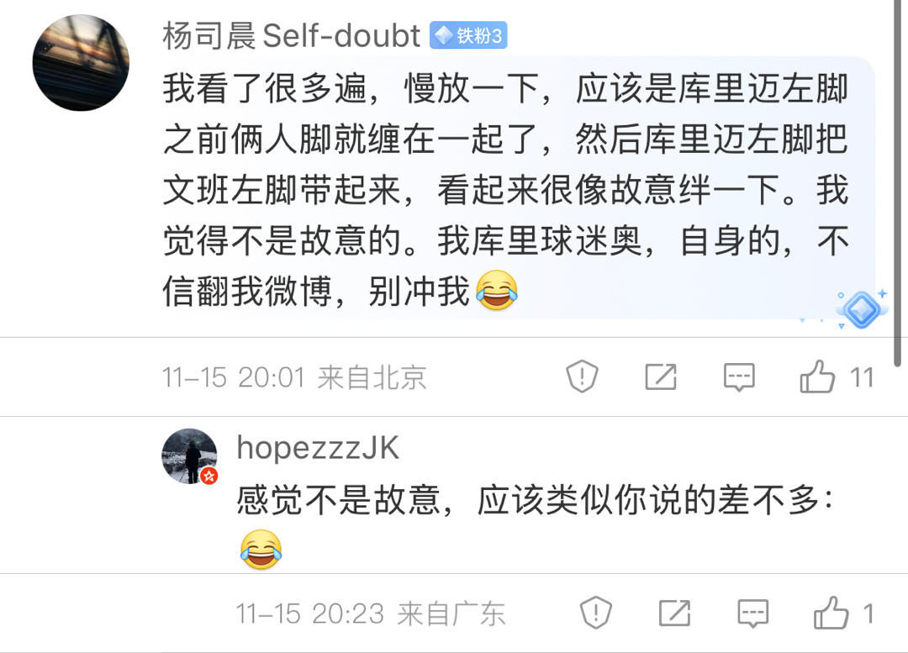Like hopezzzJK's reply with 1 like
This screenshot has height=653, width=908.
point(831,613)
